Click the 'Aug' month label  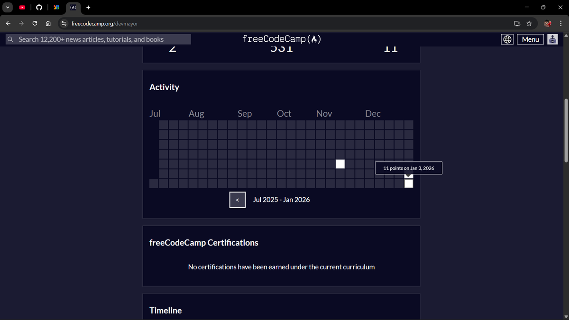(196, 114)
